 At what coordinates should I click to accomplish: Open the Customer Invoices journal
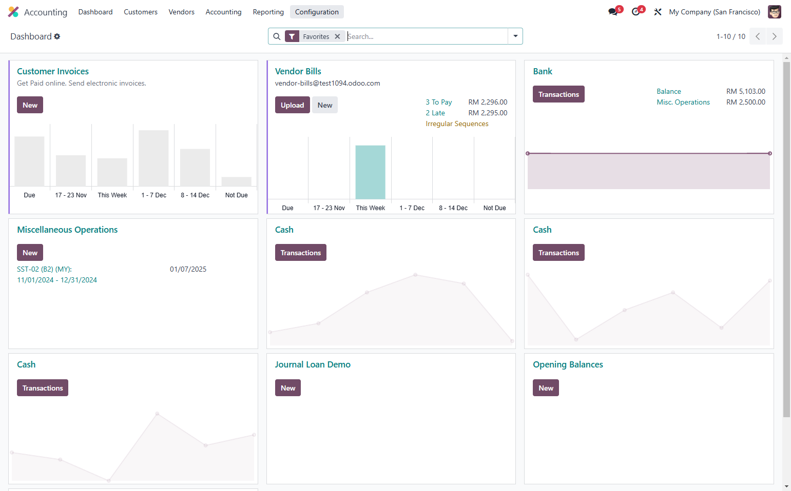53,71
